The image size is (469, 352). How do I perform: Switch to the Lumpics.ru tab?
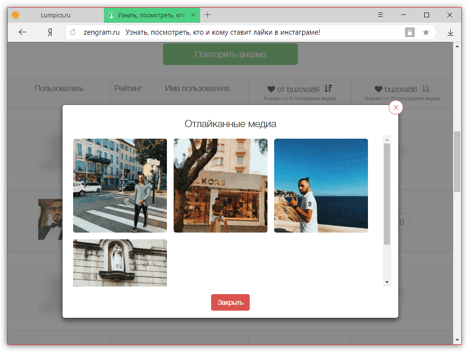point(56,15)
